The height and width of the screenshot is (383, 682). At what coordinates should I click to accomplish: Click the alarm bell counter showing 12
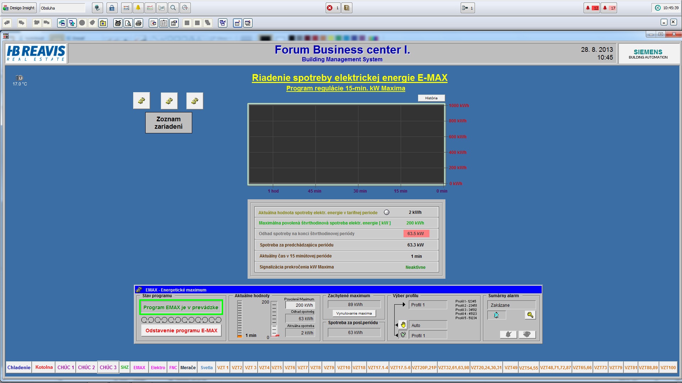(x=592, y=8)
